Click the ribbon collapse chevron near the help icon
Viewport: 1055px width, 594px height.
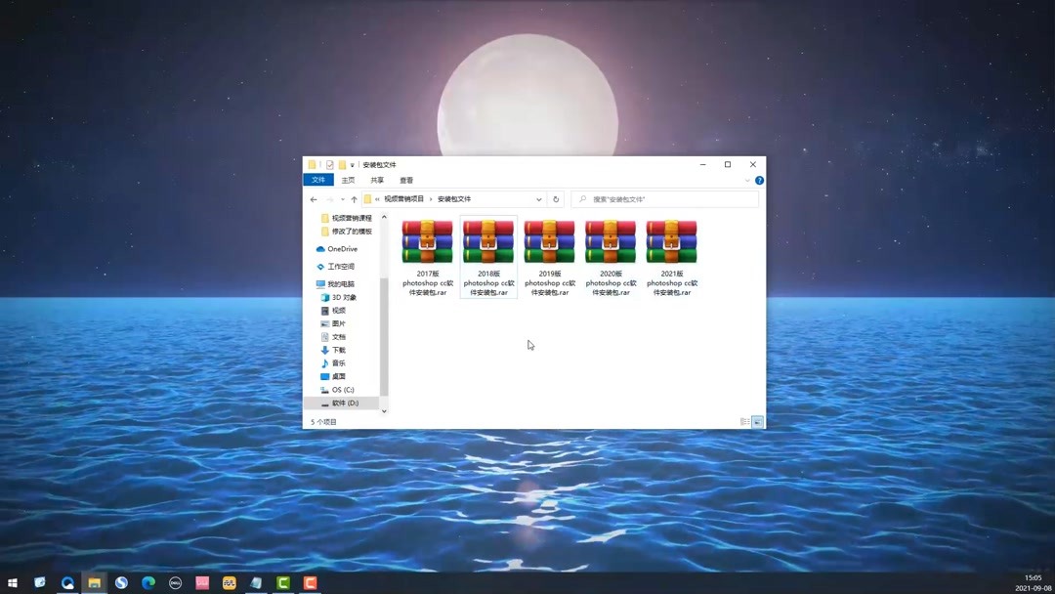[748, 180]
